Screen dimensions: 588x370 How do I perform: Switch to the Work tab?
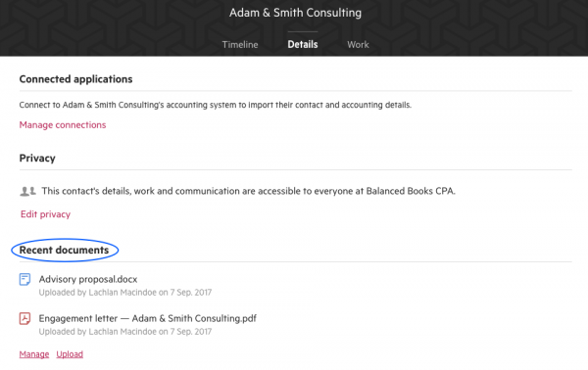(x=358, y=45)
